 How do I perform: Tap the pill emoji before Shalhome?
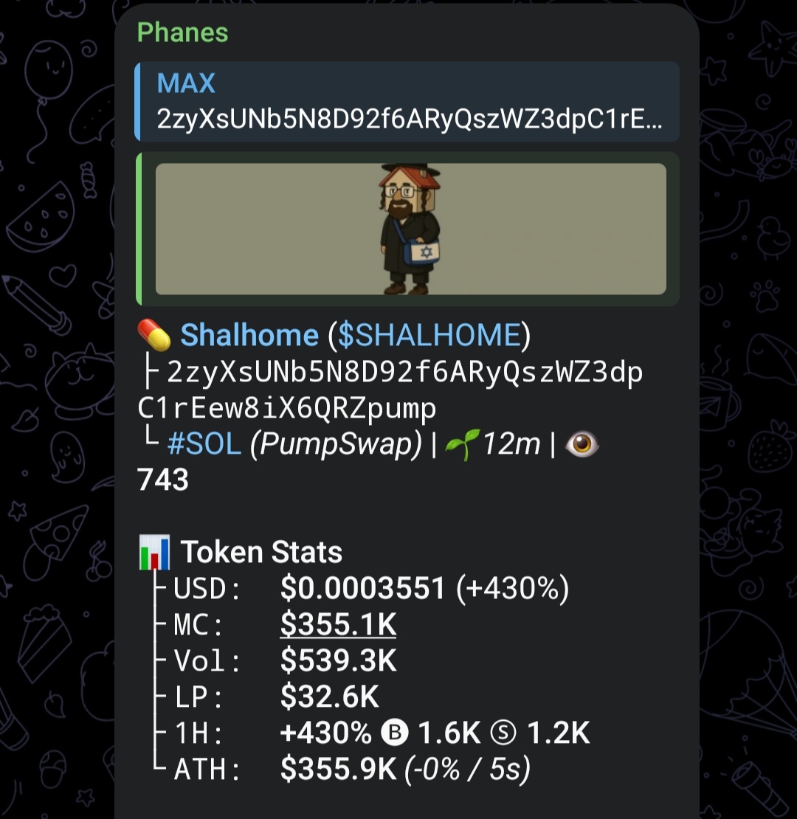154,335
